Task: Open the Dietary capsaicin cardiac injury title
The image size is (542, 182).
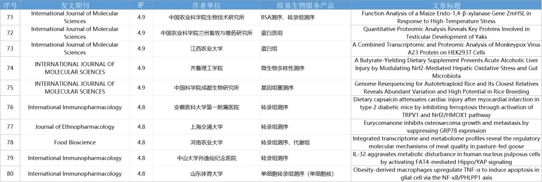Action: pos(446,107)
